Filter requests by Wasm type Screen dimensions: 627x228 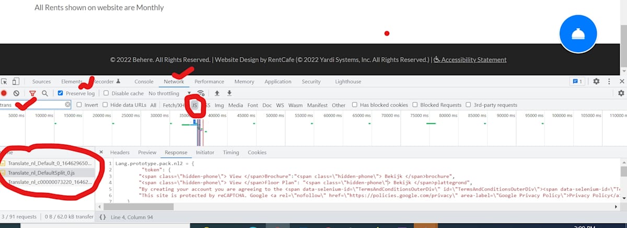(296, 105)
